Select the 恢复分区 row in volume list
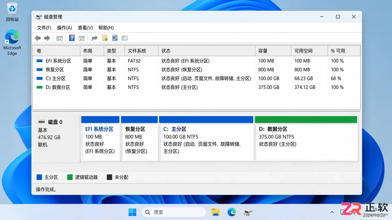Screen dimensions: 392x220 [196, 70]
